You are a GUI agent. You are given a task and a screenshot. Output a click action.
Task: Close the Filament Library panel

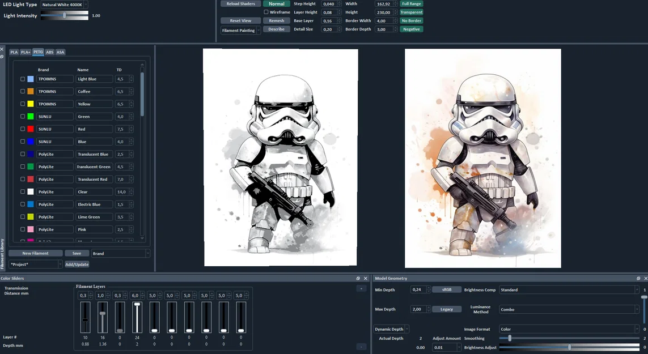[2, 49]
